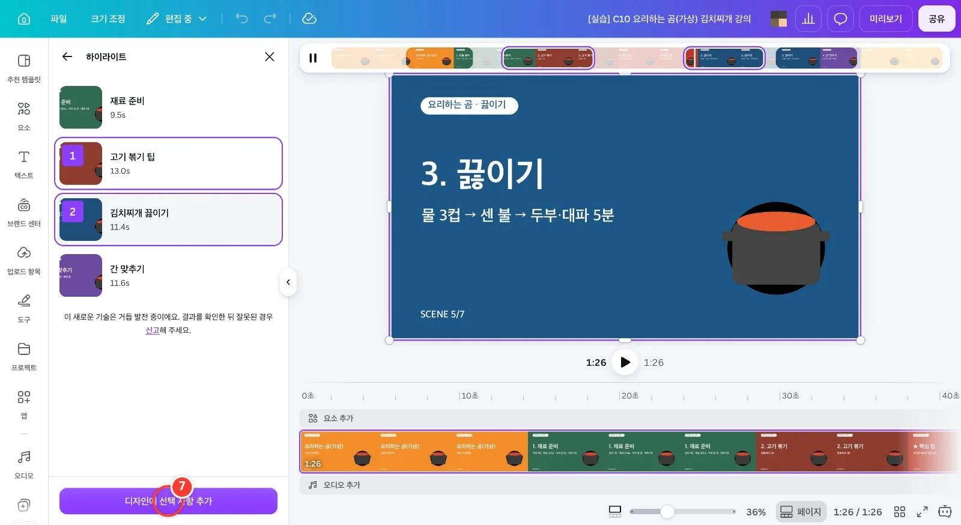This screenshot has width=961, height=525.
Task: Click the 디자인에 선택 사항 추가 button
Action: coord(168,501)
